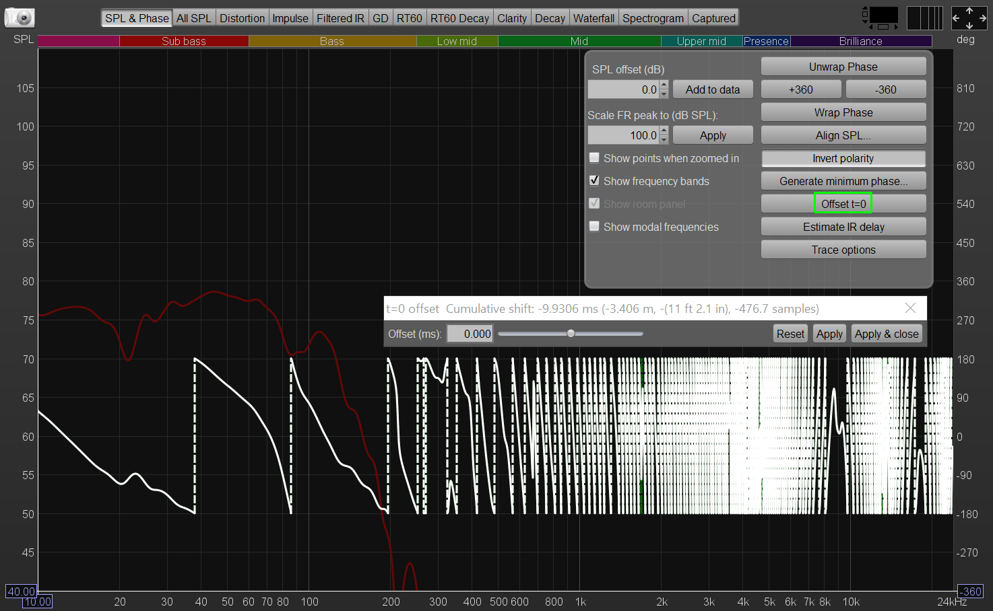Switch to the Captured tab
The width and height of the screenshot is (993, 611).
click(x=713, y=18)
